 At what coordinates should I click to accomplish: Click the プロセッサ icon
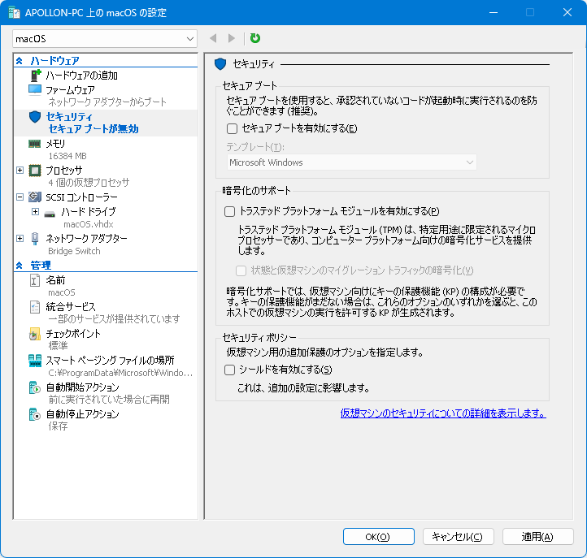[x=35, y=171]
